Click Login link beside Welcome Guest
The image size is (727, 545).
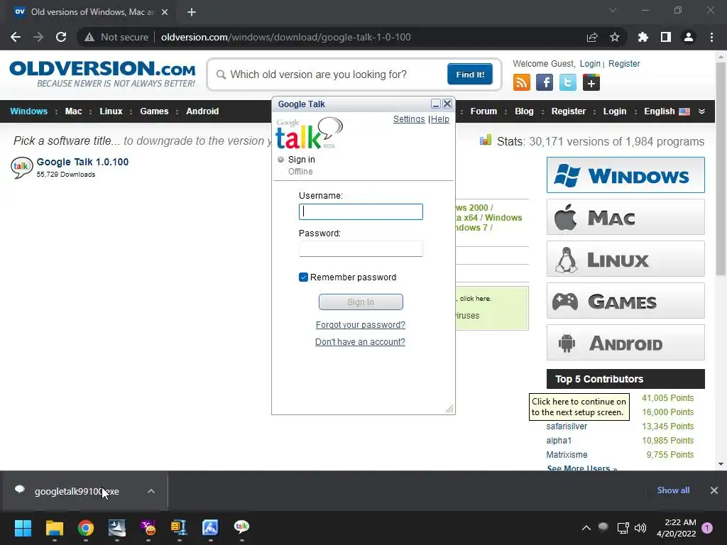tap(590, 64)
